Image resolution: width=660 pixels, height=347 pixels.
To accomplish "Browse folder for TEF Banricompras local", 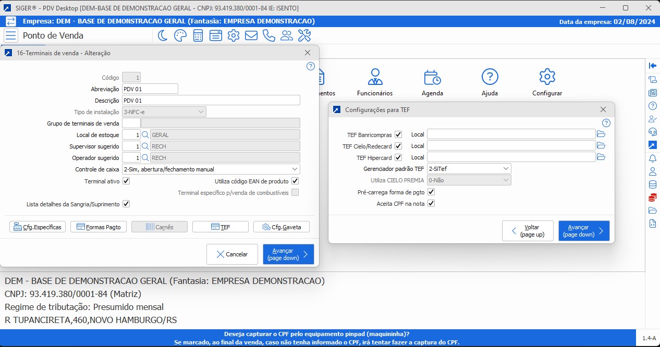I will (601, 134).
